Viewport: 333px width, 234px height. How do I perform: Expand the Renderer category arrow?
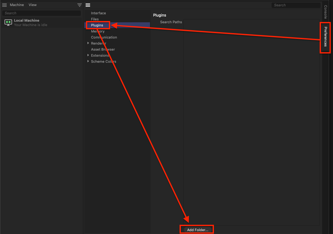pyautogui.click(x=88, y=43)
